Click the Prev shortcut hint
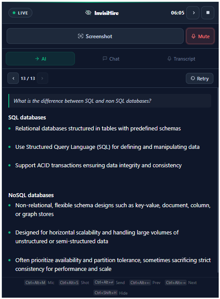Viewport: 220px width, 299px height. pyautogui.click(x=145, y=283)
